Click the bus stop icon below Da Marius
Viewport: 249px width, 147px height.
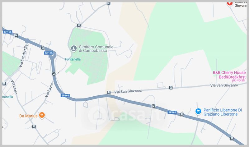tap(34, 126)
